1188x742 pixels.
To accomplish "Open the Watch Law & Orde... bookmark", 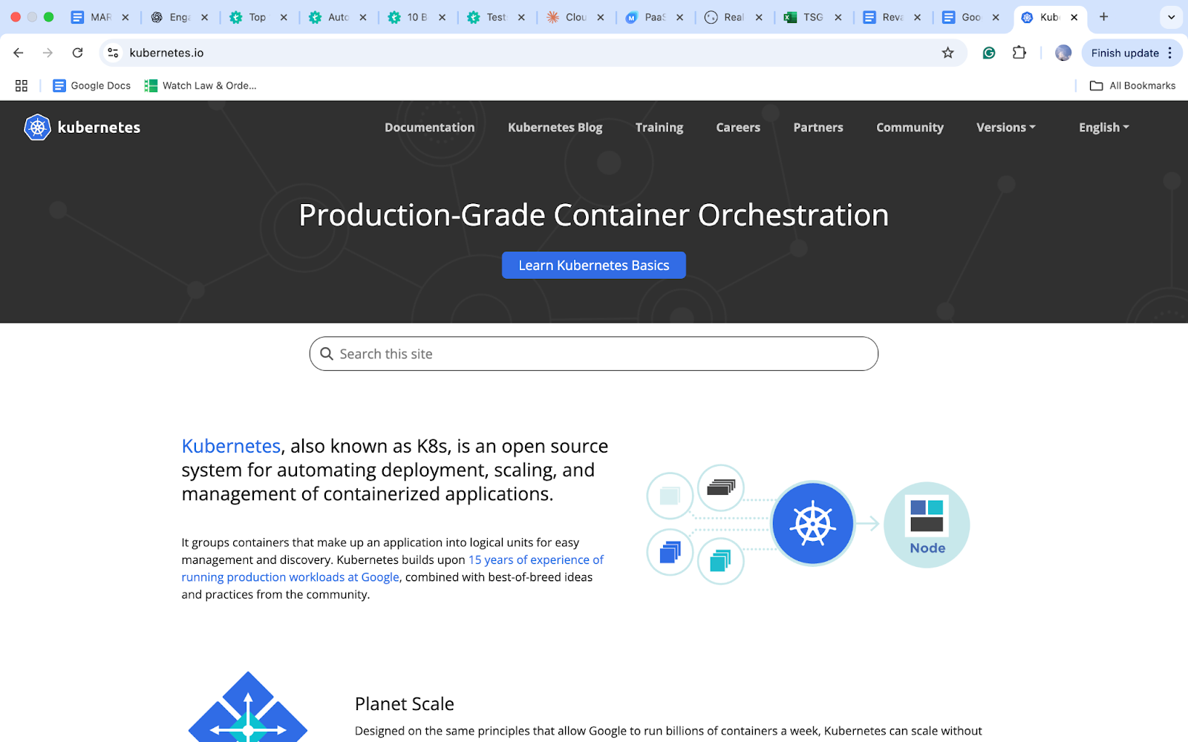I will tap(200, 85).
